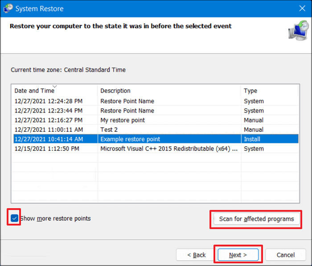Cancel the System Restore wizard
The image size is (312, 266).
(x=285, y=255)
